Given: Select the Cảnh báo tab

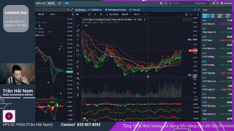Looking at the screenshot, I should pos(228,16).
